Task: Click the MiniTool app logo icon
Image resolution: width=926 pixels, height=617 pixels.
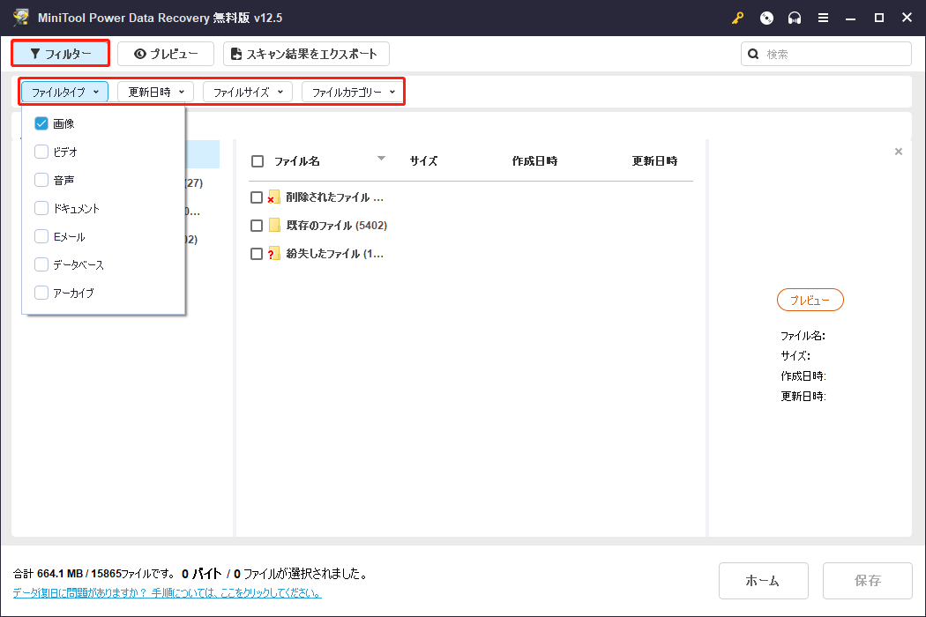Action: [21, 17]
